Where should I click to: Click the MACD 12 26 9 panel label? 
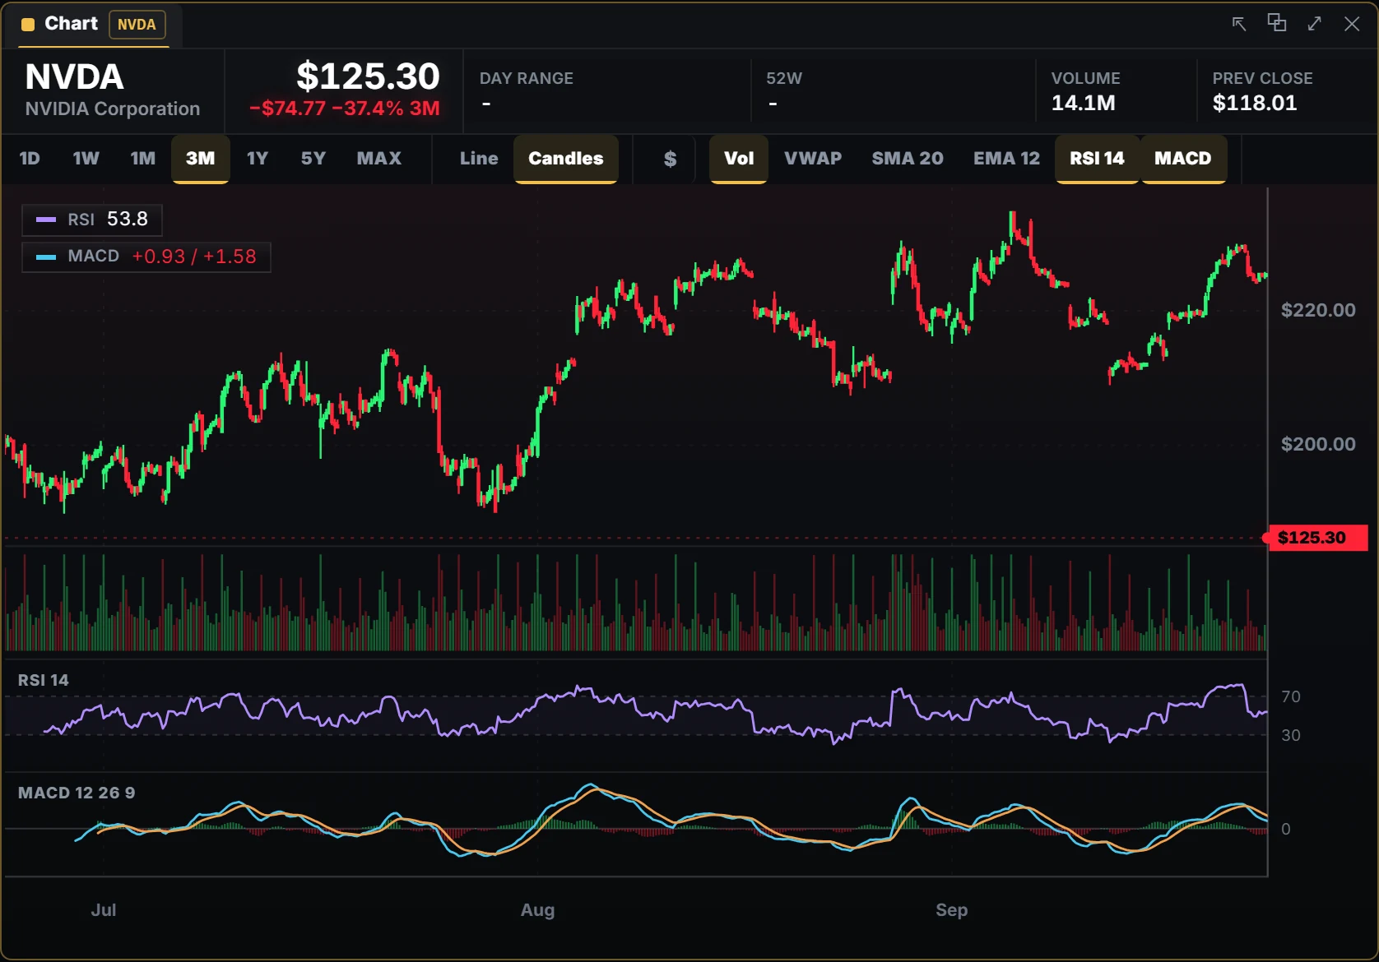[77, 793]
